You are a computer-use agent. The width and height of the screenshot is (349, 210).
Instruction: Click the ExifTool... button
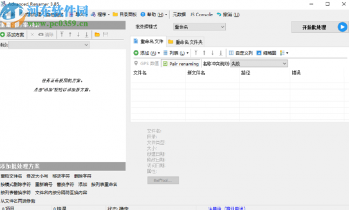163,180
